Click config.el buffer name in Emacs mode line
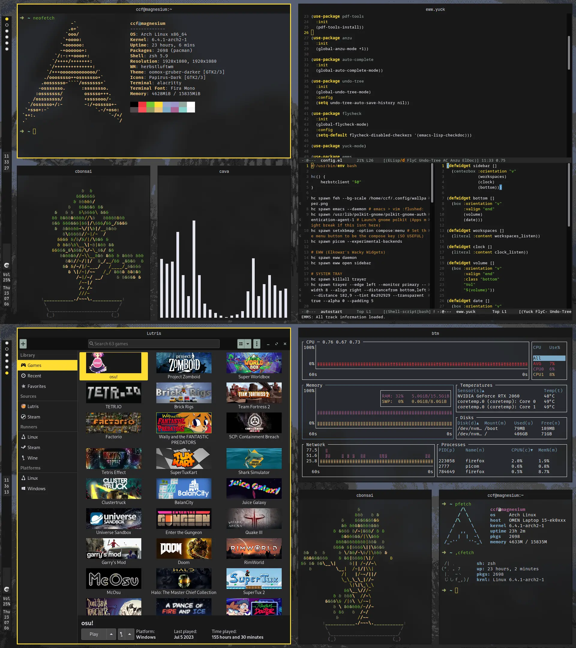The image size is (576, 648). click(331, 160)
